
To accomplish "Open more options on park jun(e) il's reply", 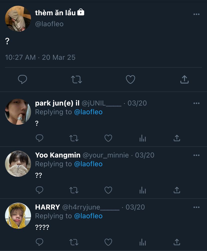I will point(196,103).
